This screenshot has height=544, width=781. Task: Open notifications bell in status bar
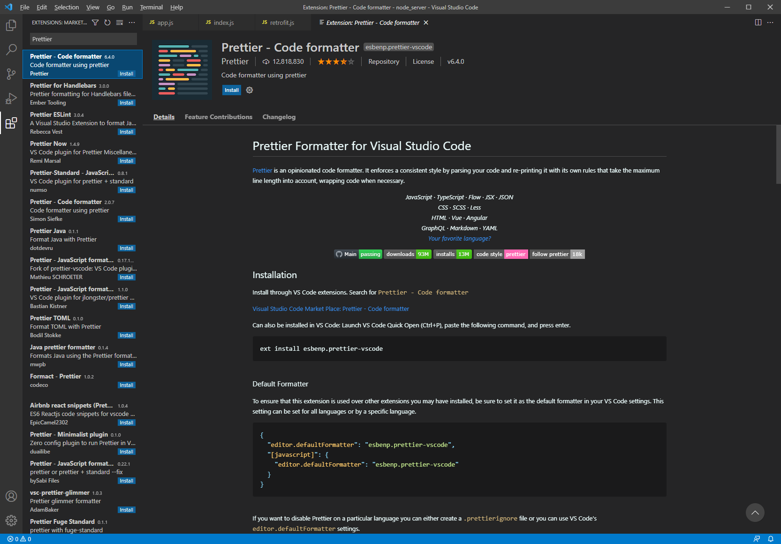pos(770,539)
